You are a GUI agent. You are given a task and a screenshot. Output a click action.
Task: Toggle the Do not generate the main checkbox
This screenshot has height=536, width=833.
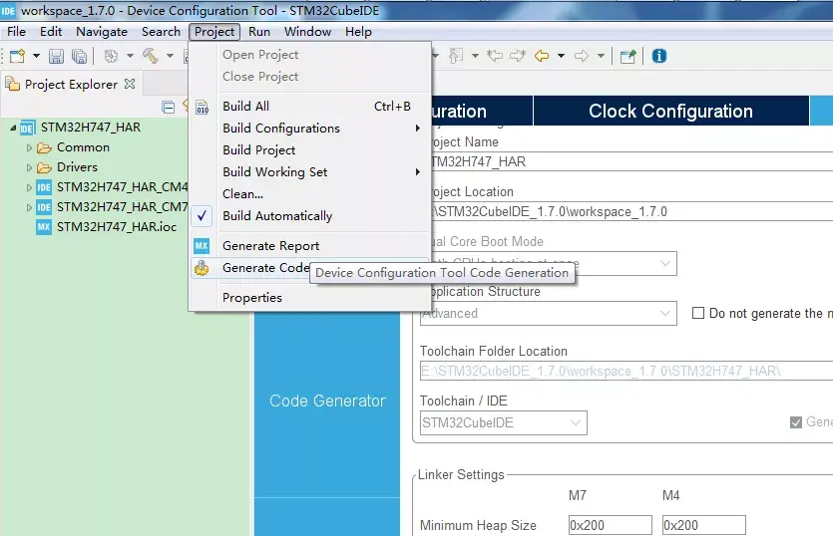[698, 313]
